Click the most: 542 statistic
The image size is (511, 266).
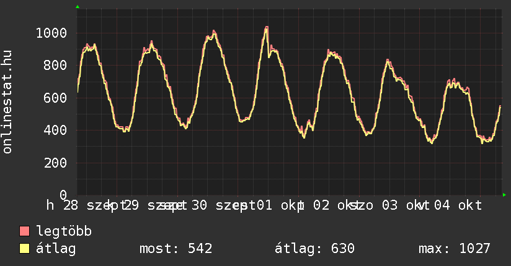click(x=176, y=249)
